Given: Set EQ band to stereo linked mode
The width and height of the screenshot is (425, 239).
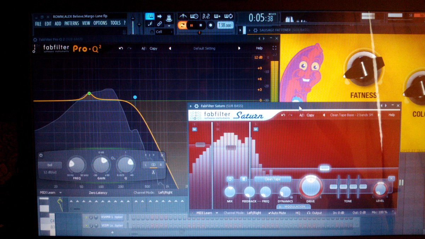Looking at the screenshot, I should point(153,165).
